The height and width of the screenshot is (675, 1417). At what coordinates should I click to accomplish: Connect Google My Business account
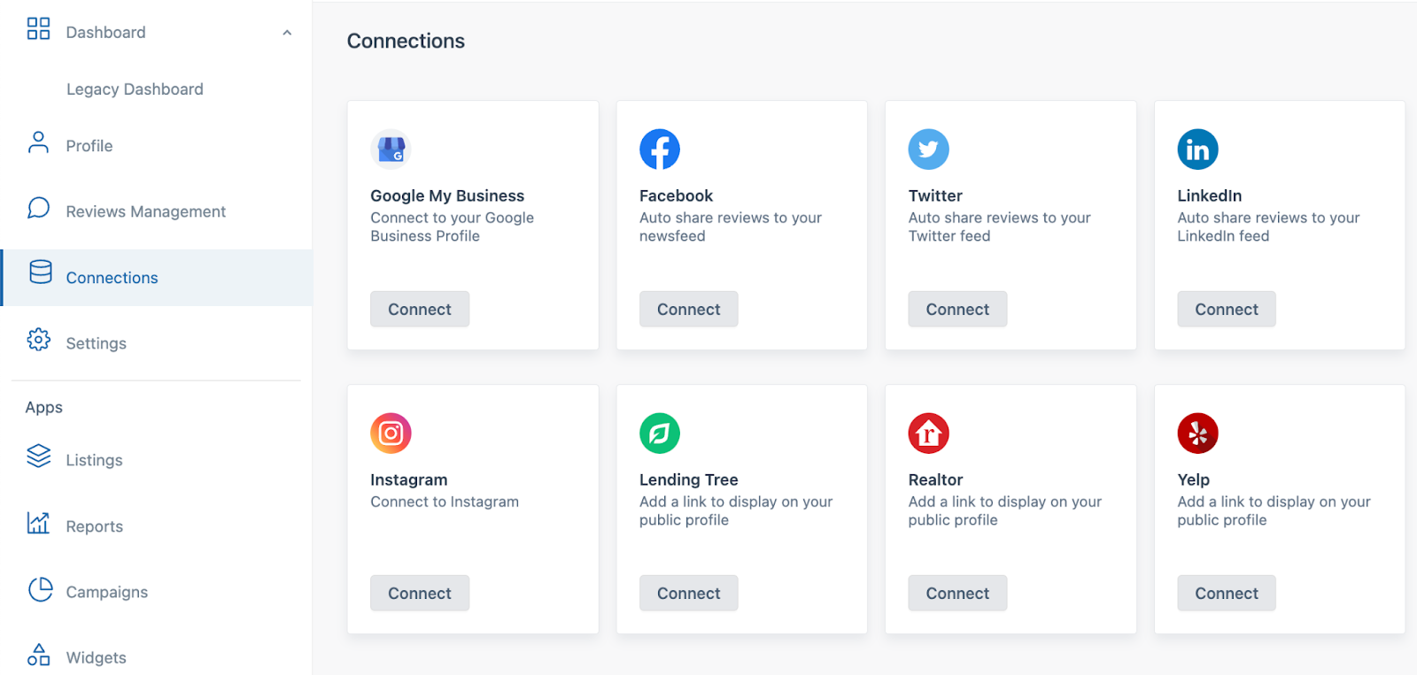pos(420,310)
